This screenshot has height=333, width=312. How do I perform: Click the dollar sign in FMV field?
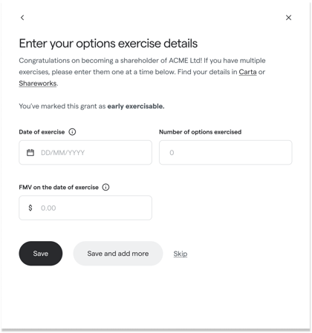click(30, 208)
